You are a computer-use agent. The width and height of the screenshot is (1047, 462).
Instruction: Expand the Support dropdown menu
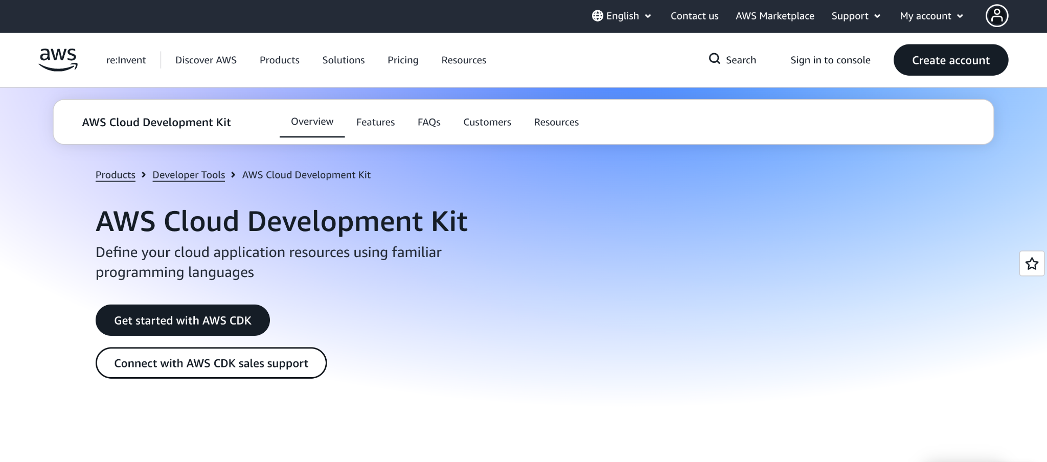click(856, 16)
